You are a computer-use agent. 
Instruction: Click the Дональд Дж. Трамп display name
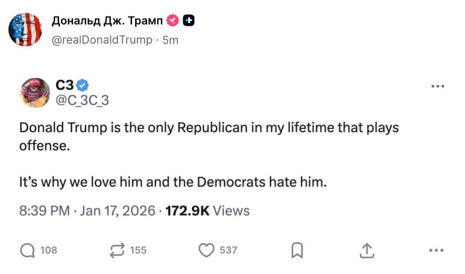pos(107,20)
